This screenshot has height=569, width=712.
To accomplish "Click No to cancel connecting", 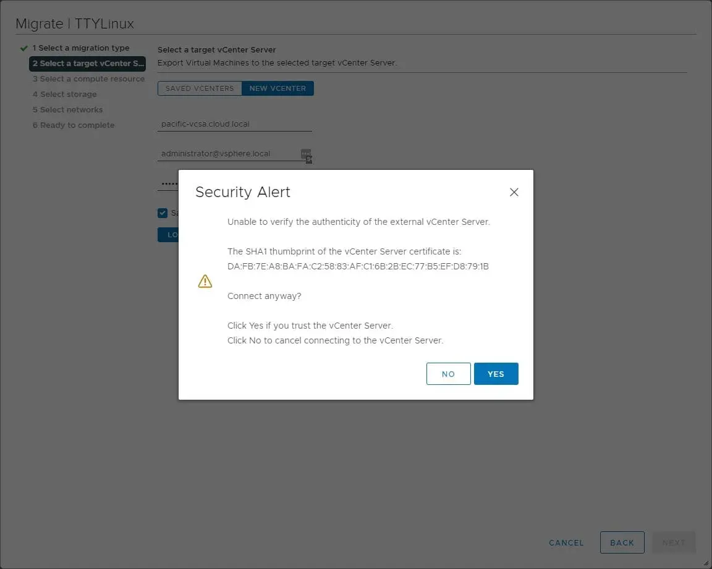I will click(448, 374).
